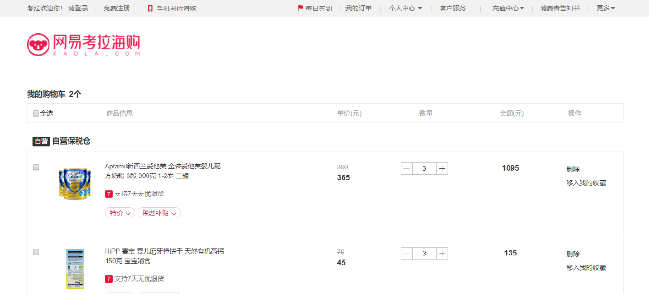Select the Aptamil milk powder checkbox
The height and width of the screenshot is (294, 649).
tap(36, 167)
